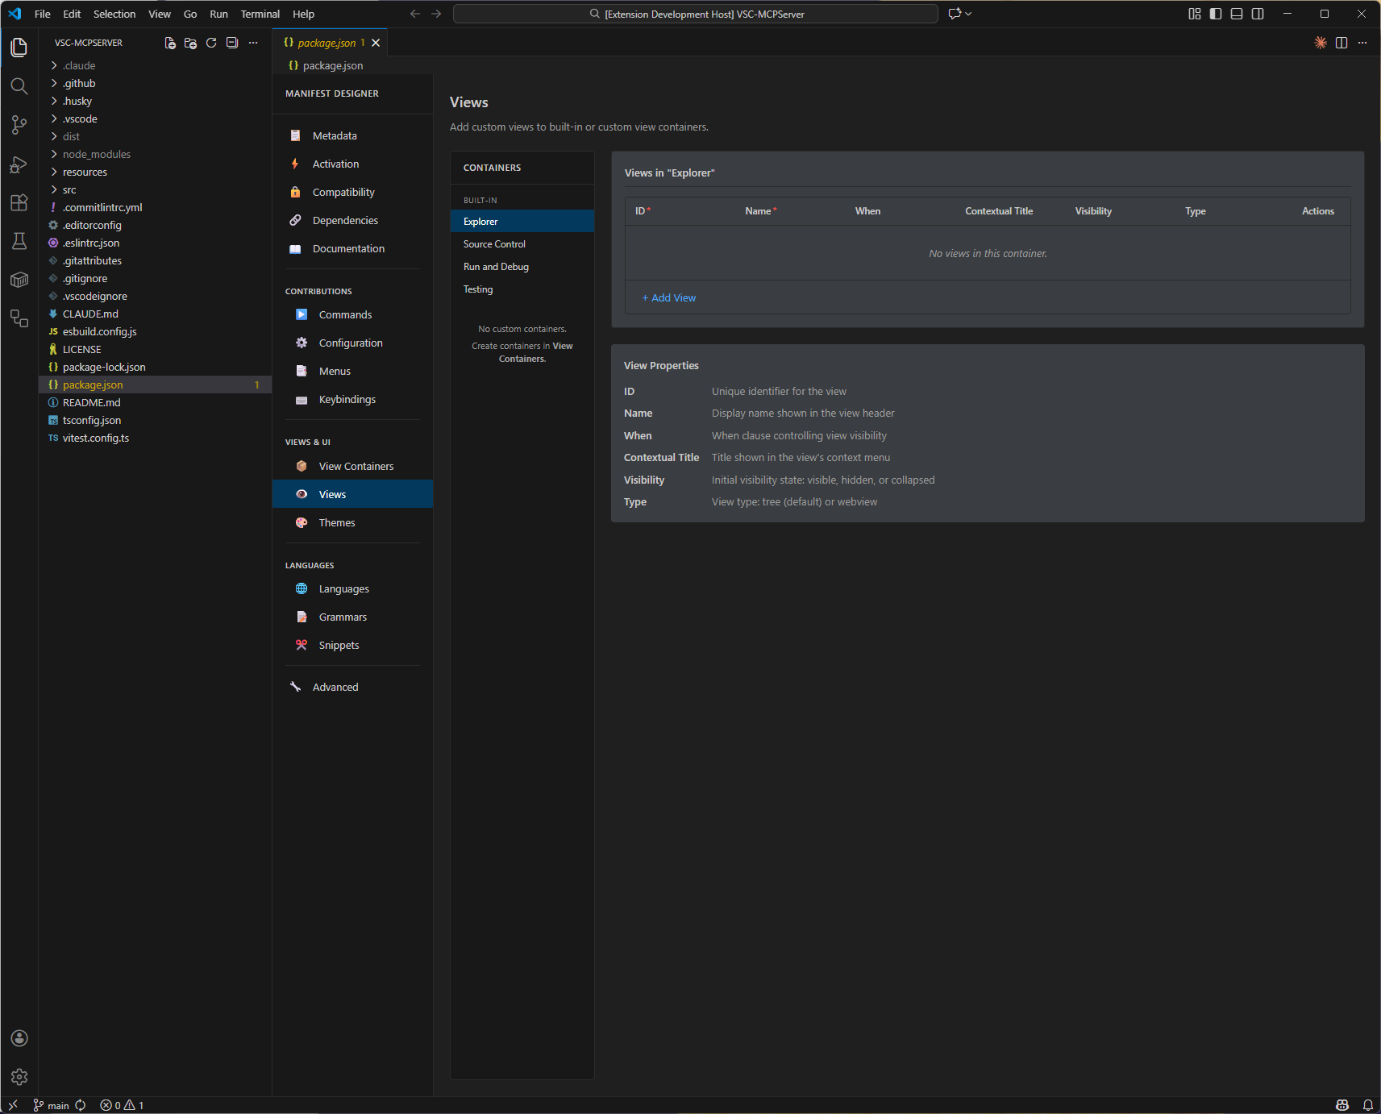Viewport: 1381px width, 1114px height.
Task: Expand the src folder
Action: (155, 189)
